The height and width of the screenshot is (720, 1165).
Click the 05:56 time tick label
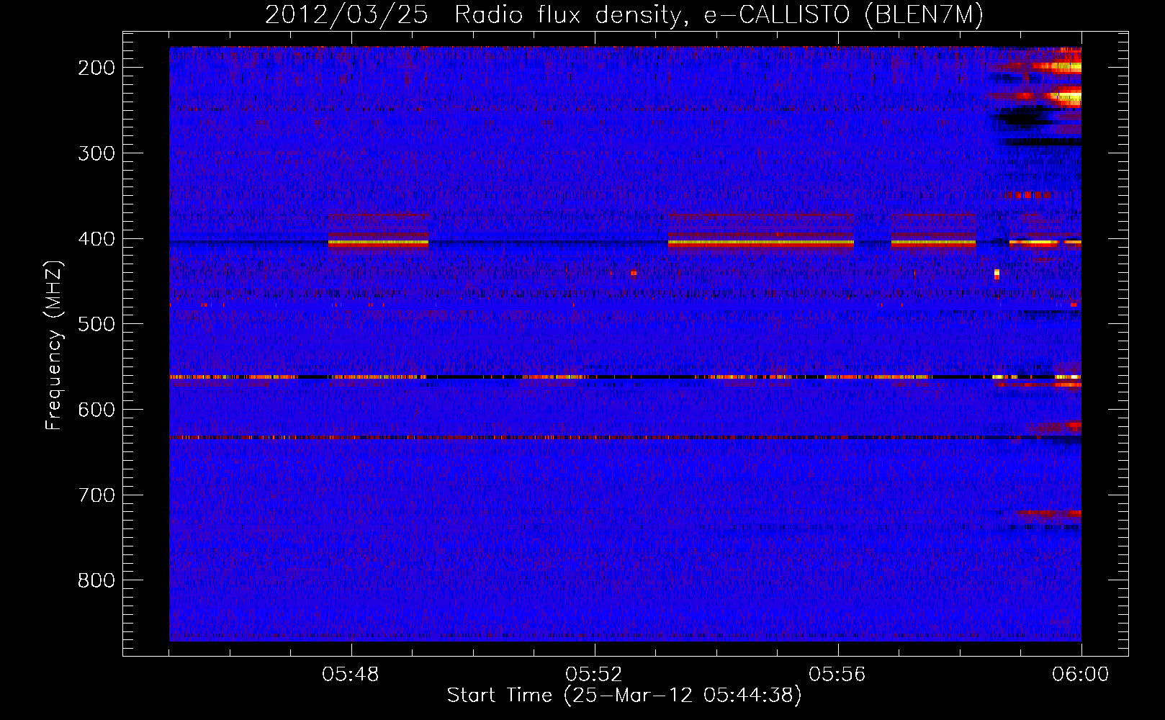pos(837,675)
